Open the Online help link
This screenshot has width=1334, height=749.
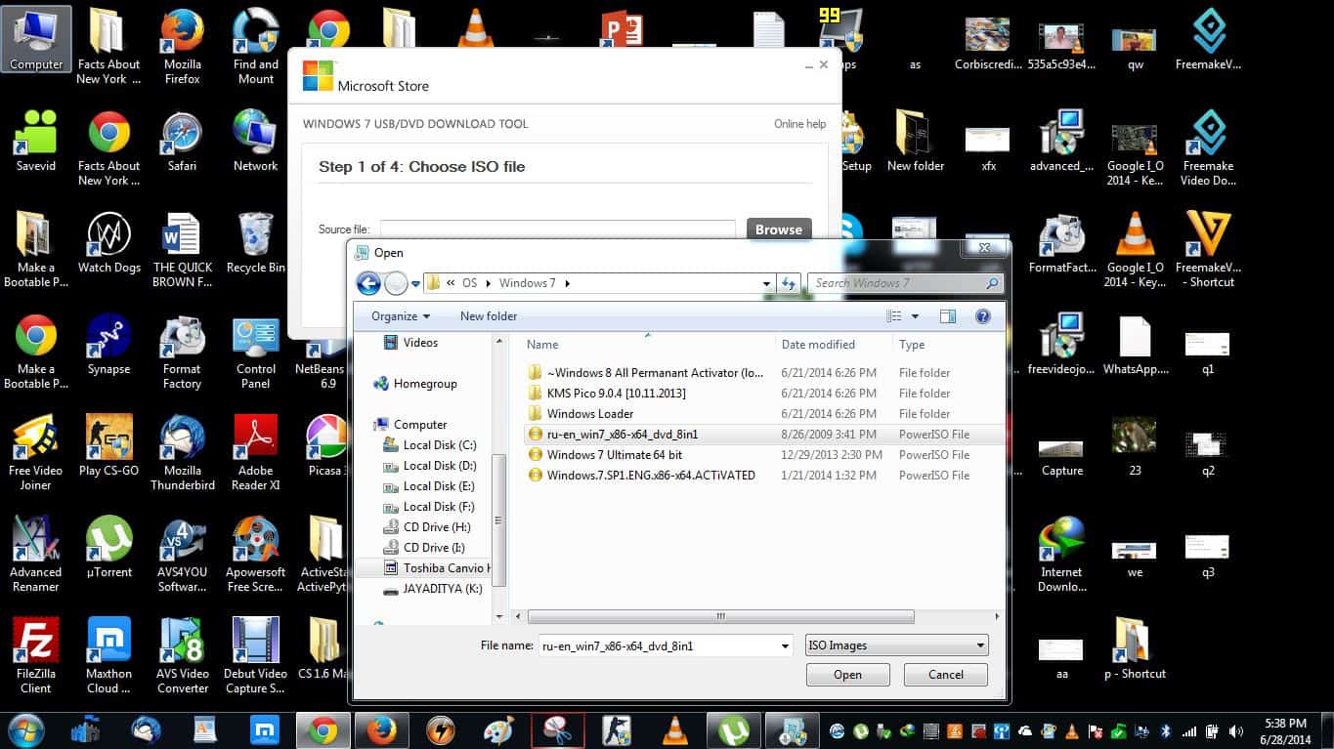800,124
